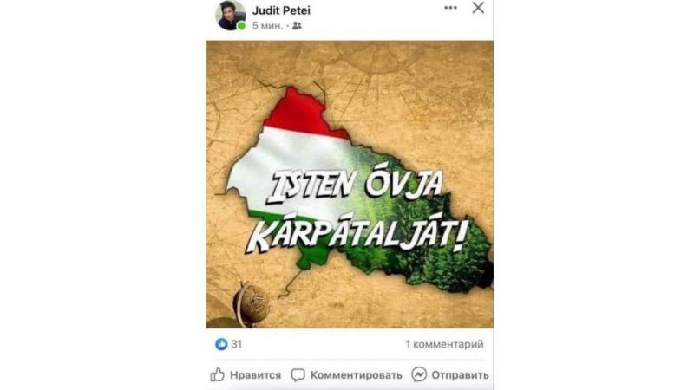
Task: Click the Messenger icon beside Отправить
Action: click(419, 374)
